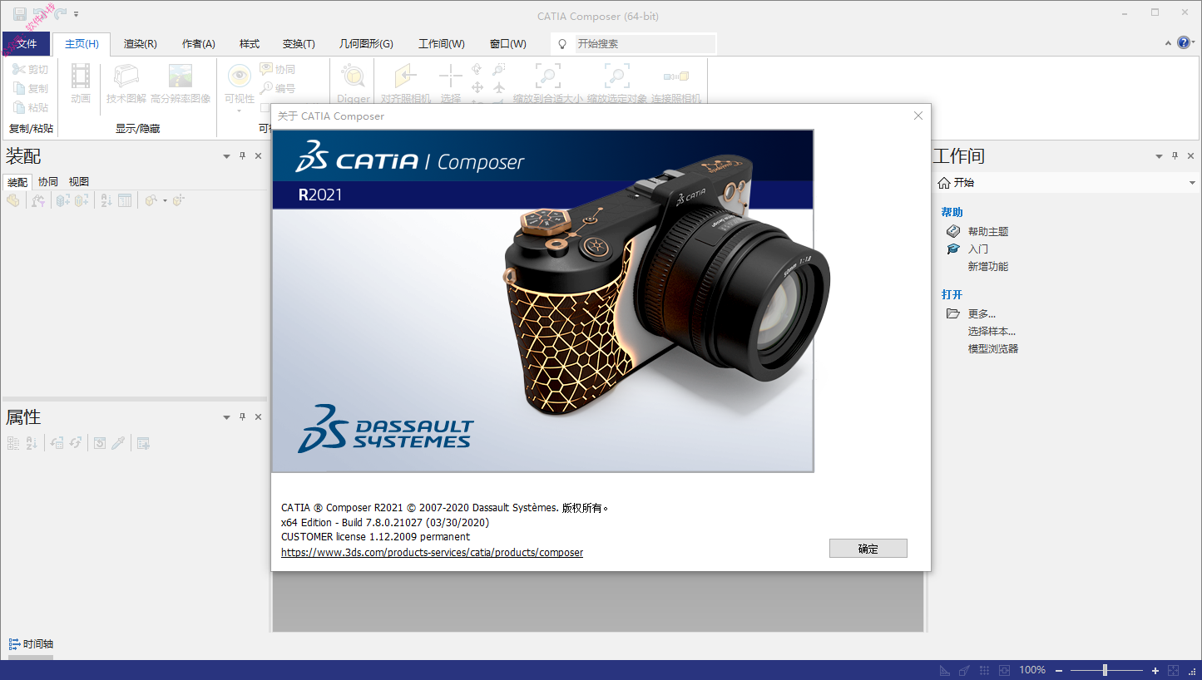Click the add property icon in 属性 toolbar
The image size is (1202, 680).
click(143, 443)
